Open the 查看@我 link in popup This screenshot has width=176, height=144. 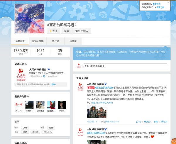pyautogui.click(x=160, y=7)
